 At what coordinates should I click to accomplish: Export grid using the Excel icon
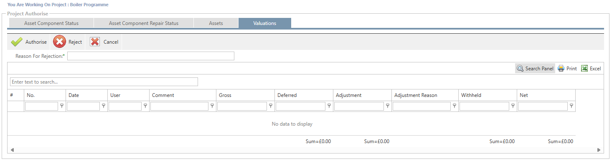(585, 69)
